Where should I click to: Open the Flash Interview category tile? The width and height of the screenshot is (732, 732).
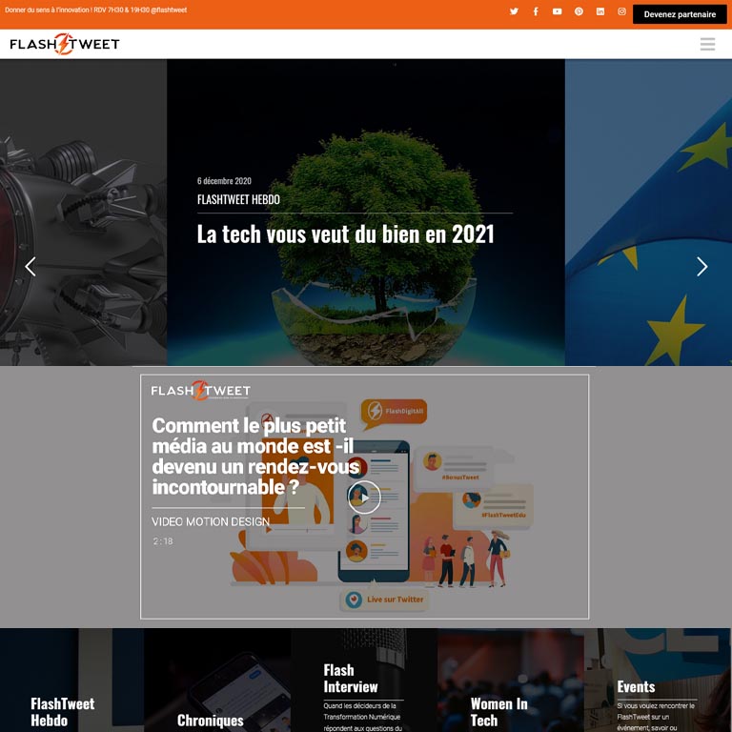(365, 680)
